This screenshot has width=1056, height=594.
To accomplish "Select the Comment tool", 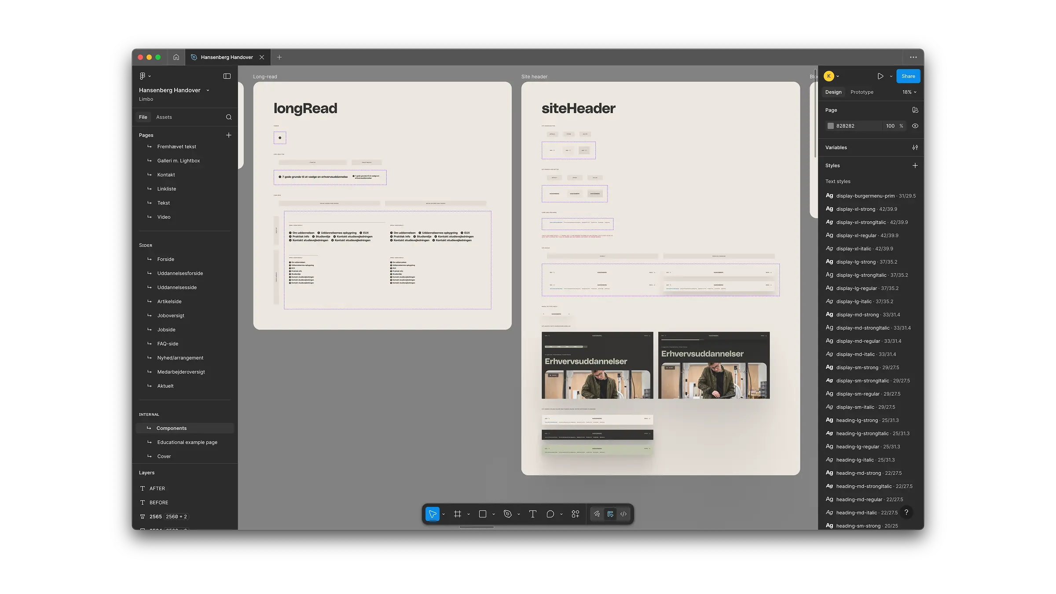I will click(550, 514).
